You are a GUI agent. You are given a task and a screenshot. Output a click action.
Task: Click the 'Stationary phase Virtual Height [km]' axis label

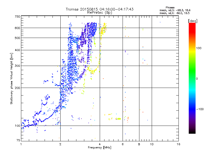[11, 79]
